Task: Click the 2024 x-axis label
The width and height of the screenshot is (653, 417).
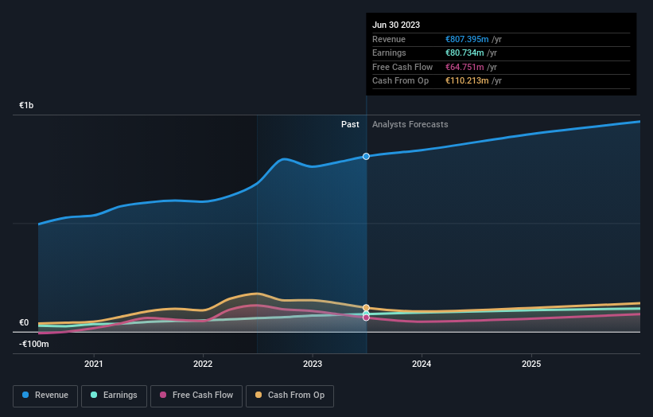Action: coord(422,364)
